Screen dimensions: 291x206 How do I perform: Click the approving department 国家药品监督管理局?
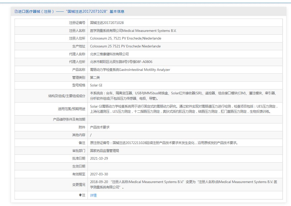point(104,151)
